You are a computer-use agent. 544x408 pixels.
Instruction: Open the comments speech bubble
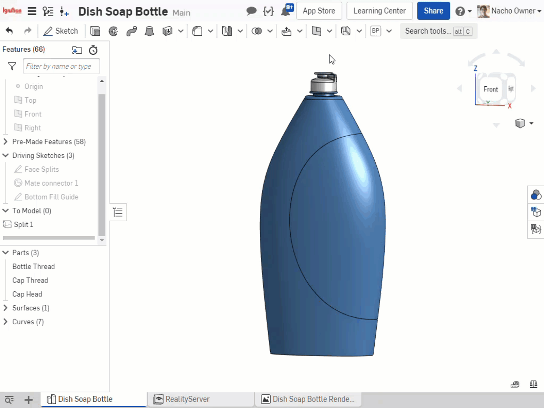click(x=251, y=11)
